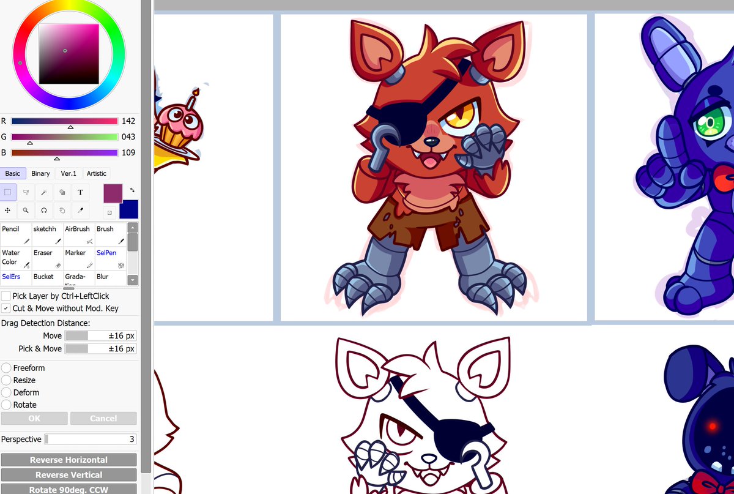Click the G channel slider
The image size is (734, 494).
coord(64,137)
